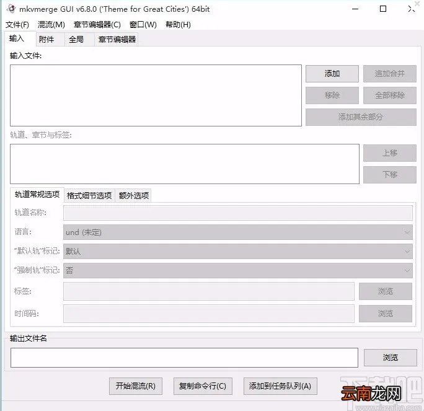Click the 下移 button
Viewport: 424px width, 411px height.
390,175
